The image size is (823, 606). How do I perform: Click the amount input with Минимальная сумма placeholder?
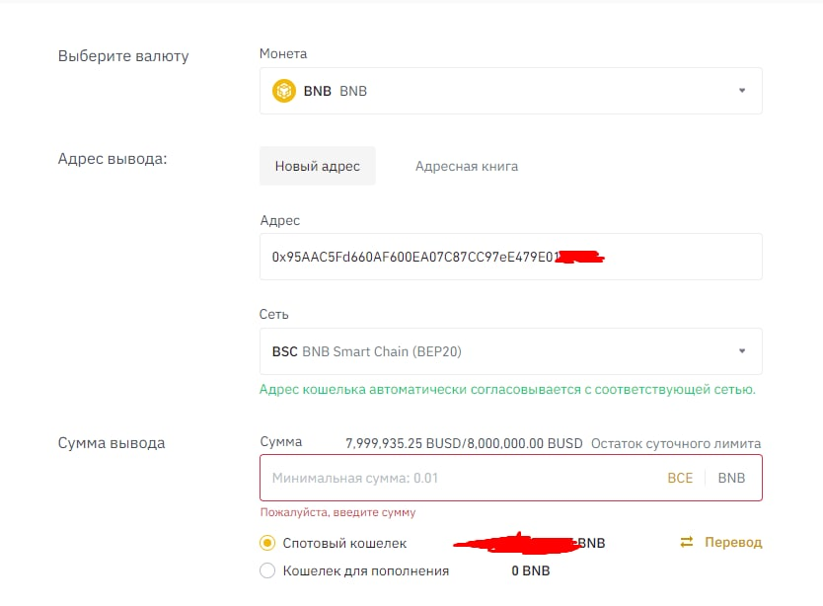(511, 478)
